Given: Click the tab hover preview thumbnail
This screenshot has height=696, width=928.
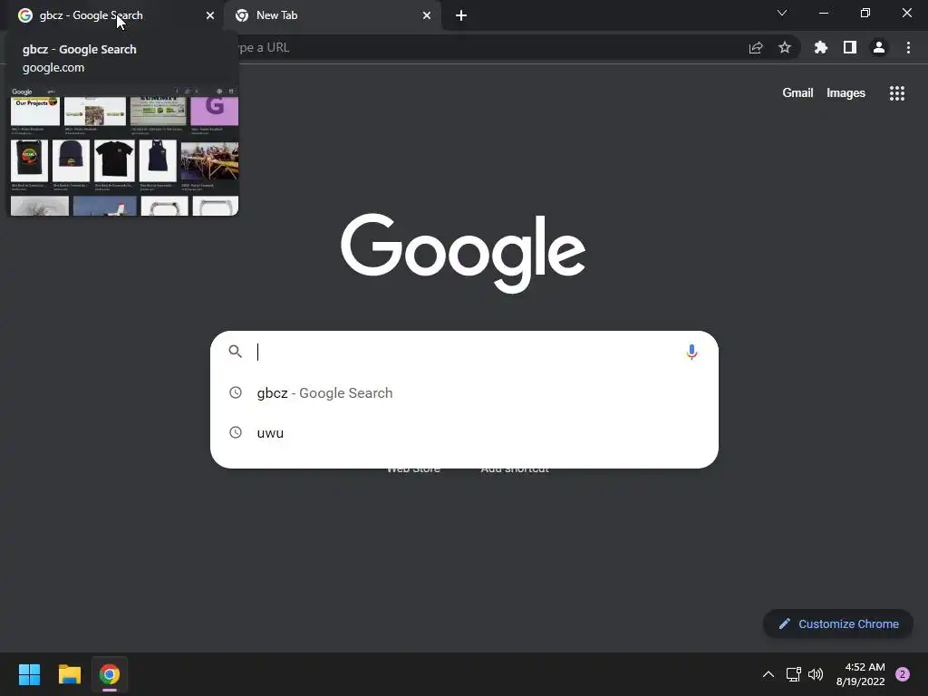Looking at the screenshot, I should (124, 151).
